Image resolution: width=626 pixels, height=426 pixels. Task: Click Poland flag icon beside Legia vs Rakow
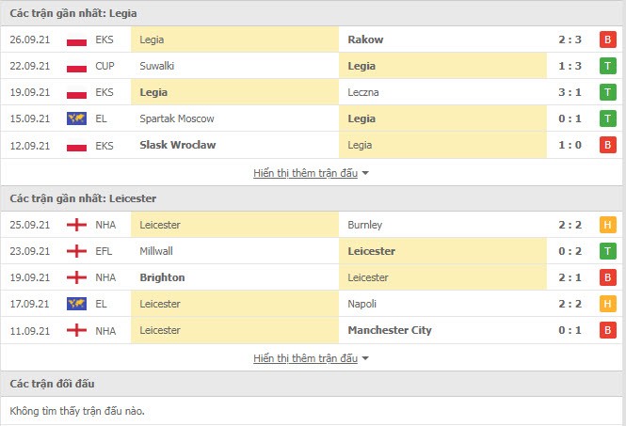pyautogui.click(x=76, y=40)
